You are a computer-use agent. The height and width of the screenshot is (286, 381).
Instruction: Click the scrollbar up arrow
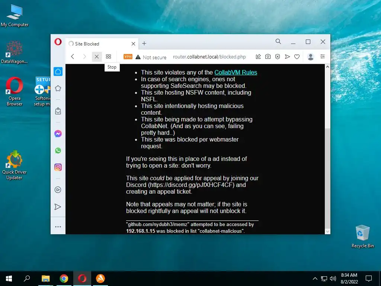[327, 67]
